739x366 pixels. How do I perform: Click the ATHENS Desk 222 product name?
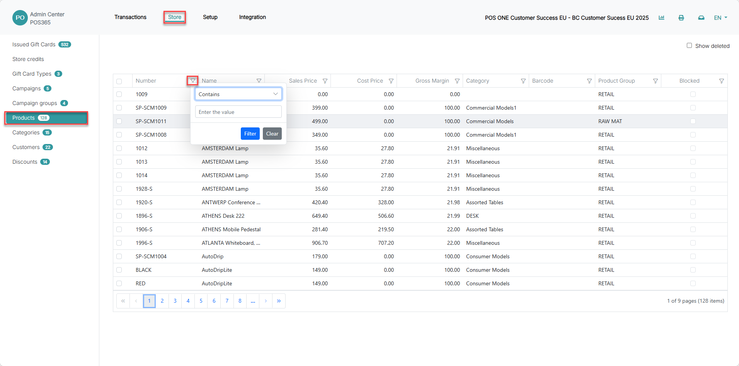(223, 216)
